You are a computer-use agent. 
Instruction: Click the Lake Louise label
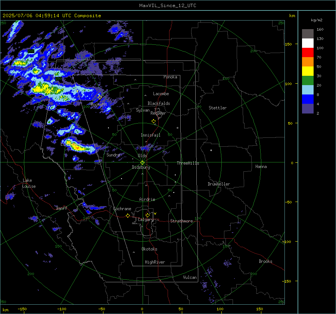(x=29, y=183)
